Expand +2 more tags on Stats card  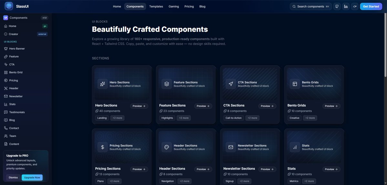tap(309, 181)
